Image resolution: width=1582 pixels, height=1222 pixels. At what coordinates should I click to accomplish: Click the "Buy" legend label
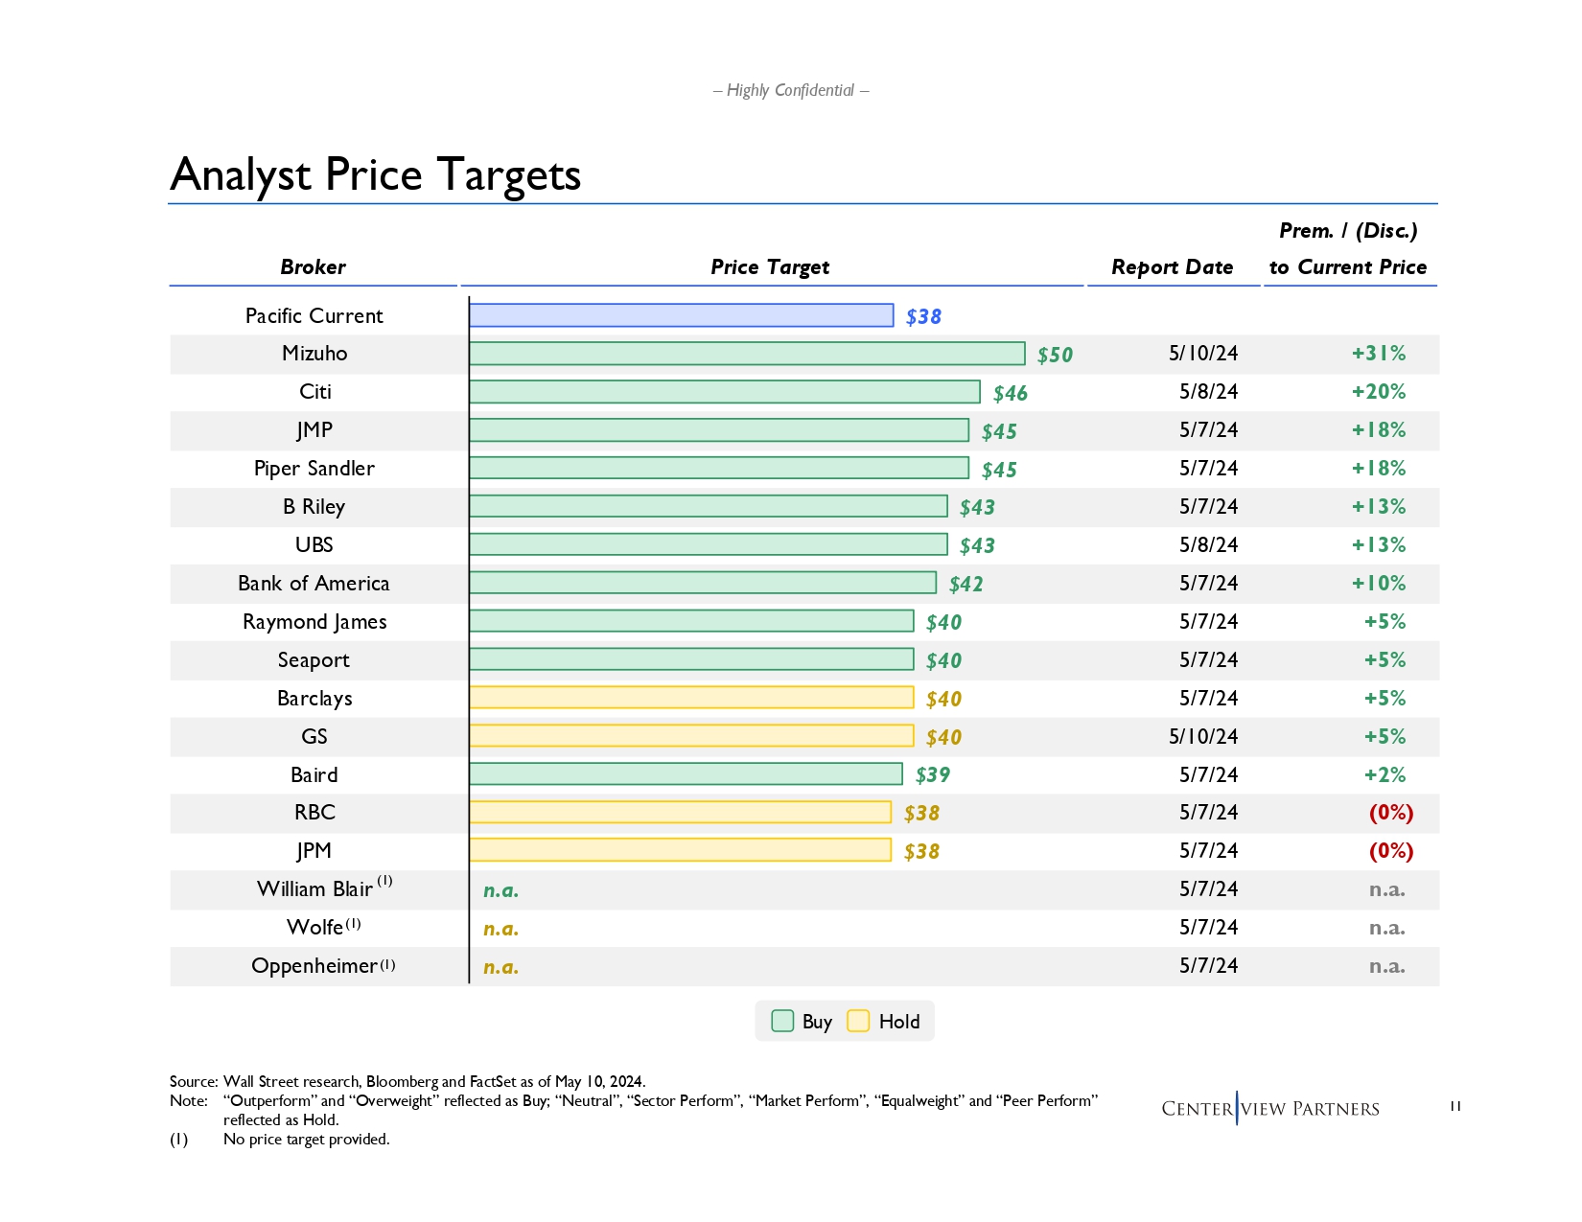point(817,1022)
